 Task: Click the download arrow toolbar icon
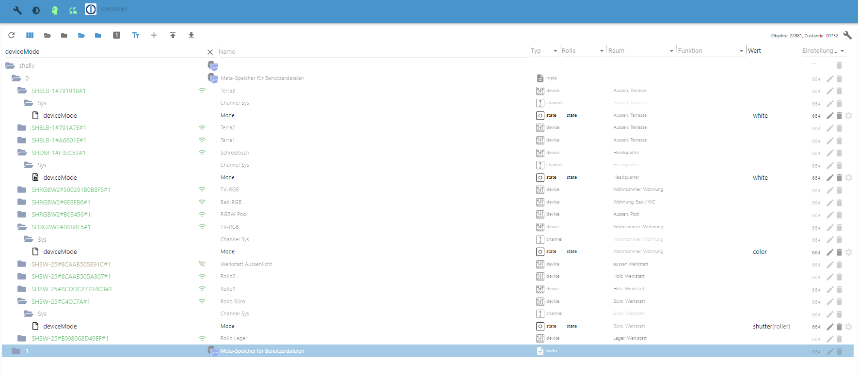pyautogui.click(x=191, y=35)
